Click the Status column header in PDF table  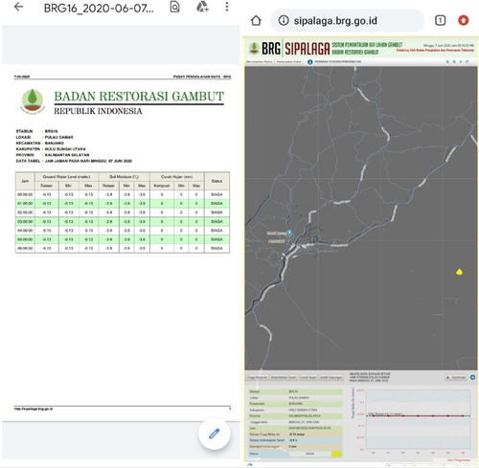pyautogui.click(x=217, y=181)
